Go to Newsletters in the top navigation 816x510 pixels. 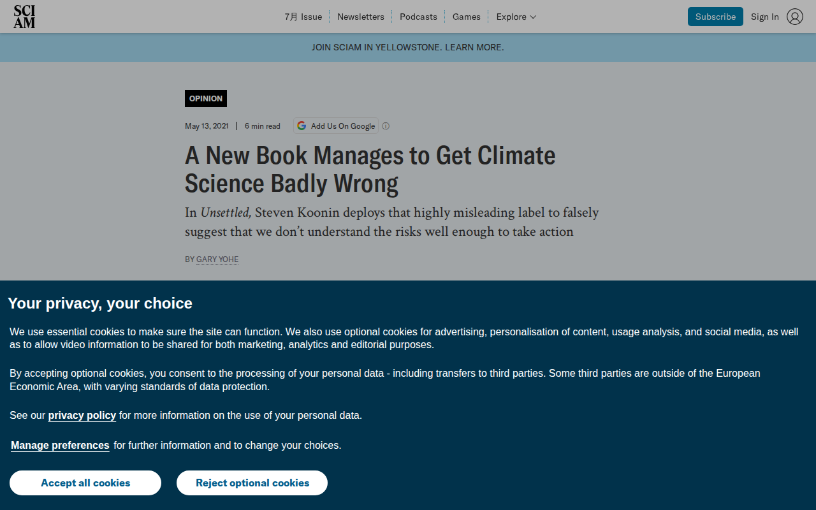(361, 17)
